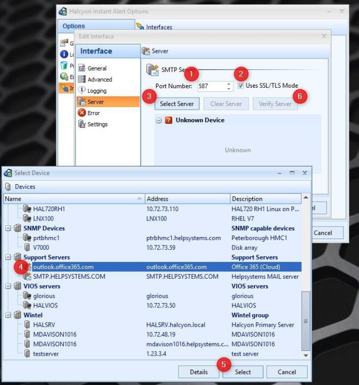Open the General interface section
The width and height of the screenshot is (359, 385).
coord(96,69)
